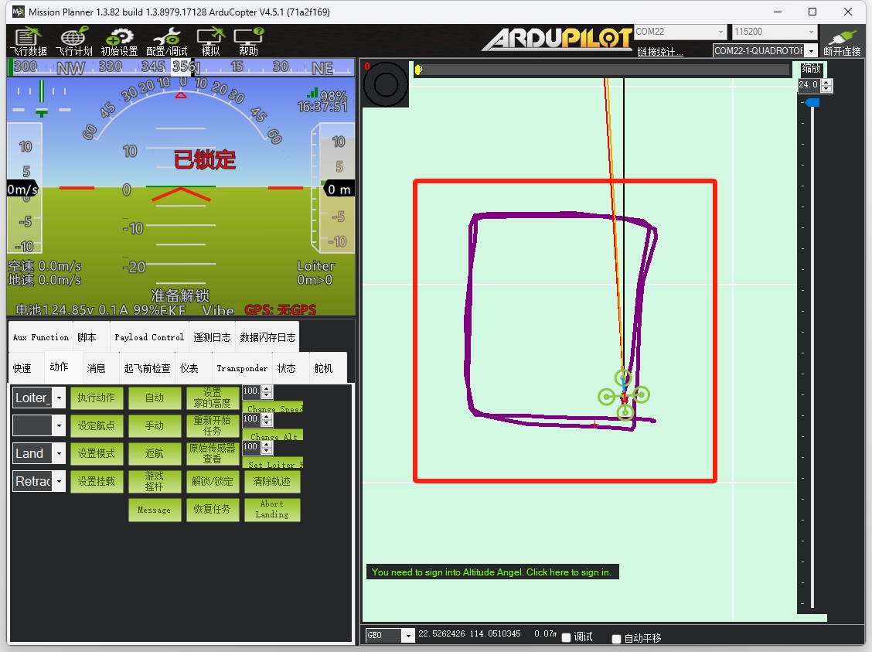Switch to the 消息 messages tab

click(96, 368)
